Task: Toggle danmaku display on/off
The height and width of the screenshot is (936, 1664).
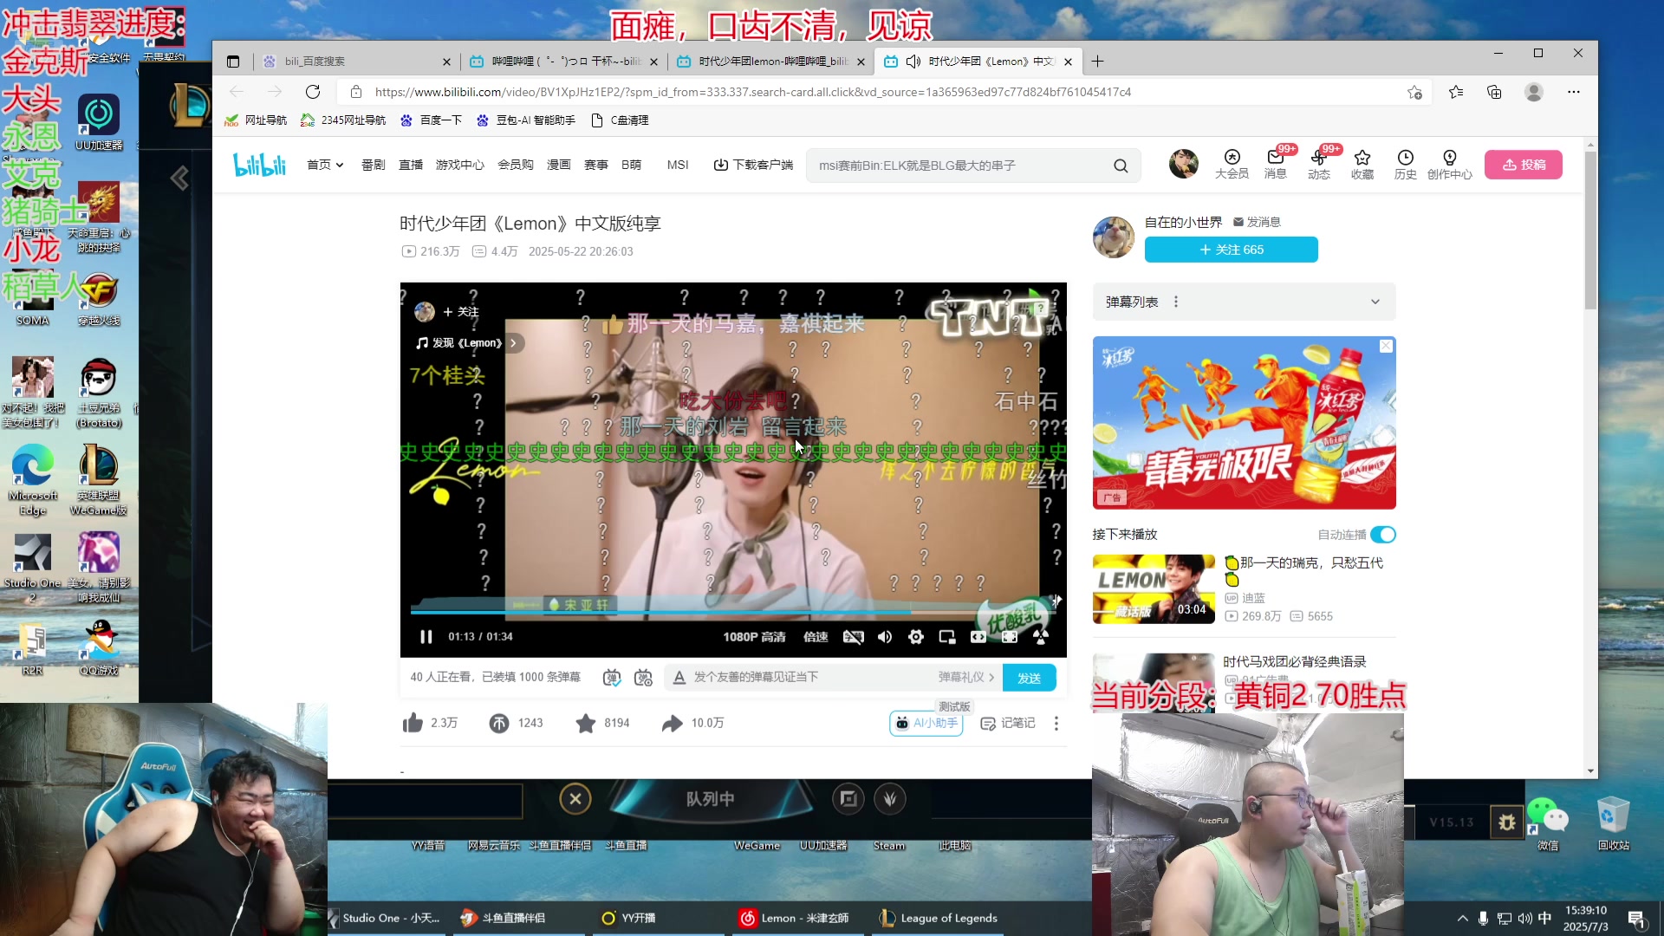Action: point(612,678)
